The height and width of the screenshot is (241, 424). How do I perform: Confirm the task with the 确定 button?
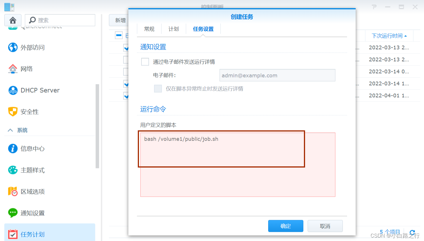tap(286, 226)
